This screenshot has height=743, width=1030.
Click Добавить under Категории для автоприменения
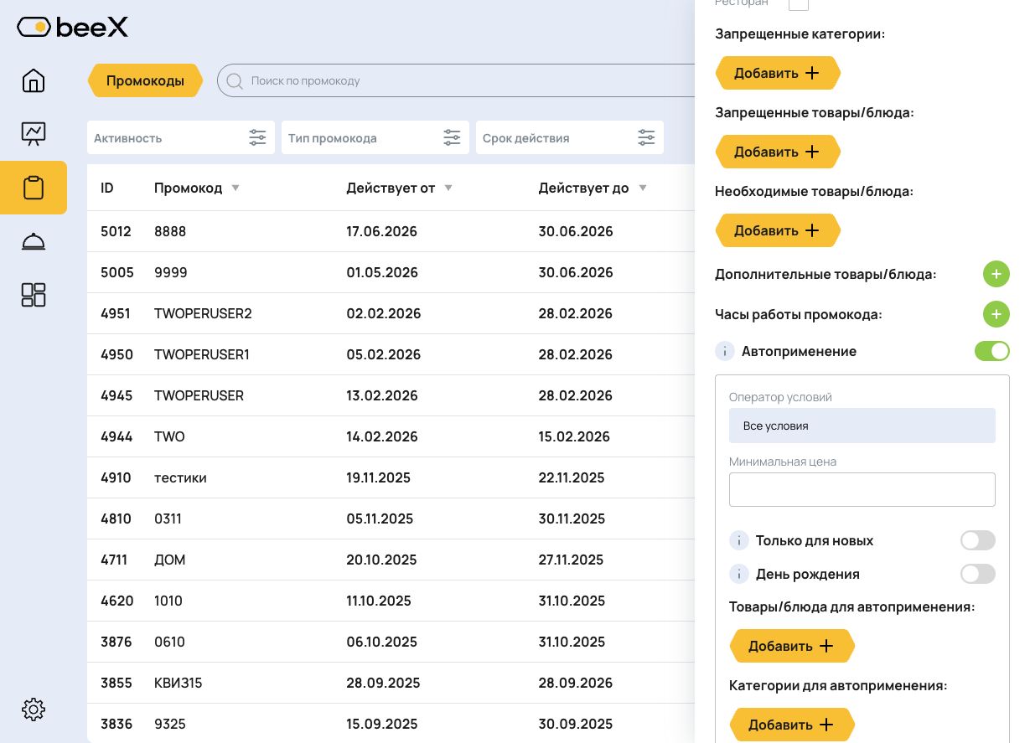click(792, 725)
